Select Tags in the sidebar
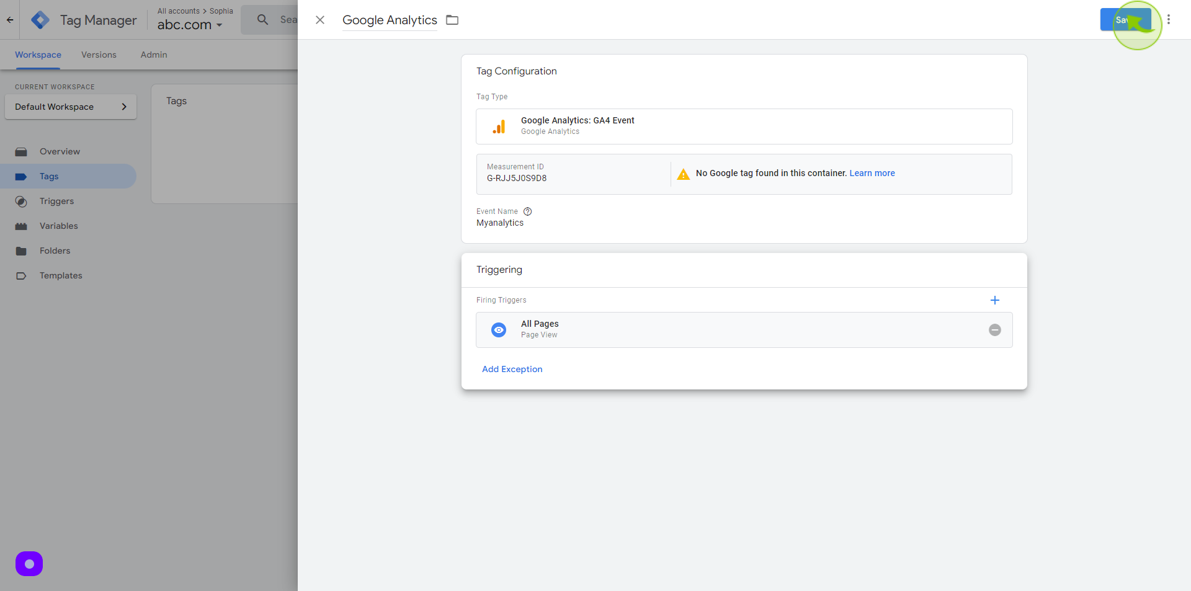The width and height of the screenshot is (1191, 591). [68, 176]
